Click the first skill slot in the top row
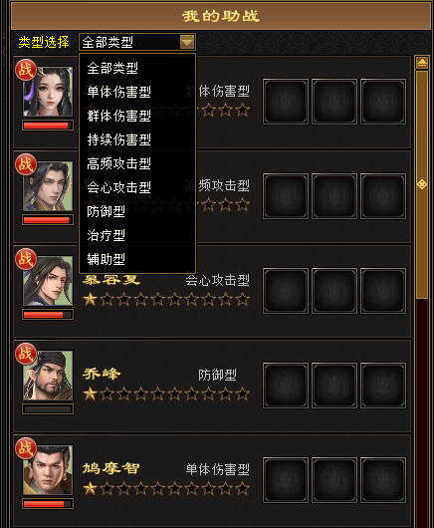The width and height of the screenshot is (434, 528). click(x=286, y=102)
